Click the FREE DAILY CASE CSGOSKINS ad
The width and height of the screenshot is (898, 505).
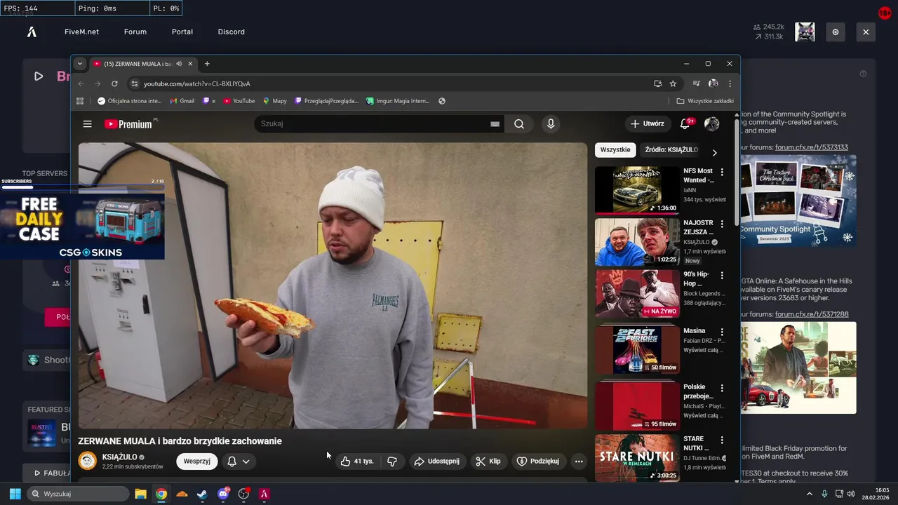click(x=82, y=226)
